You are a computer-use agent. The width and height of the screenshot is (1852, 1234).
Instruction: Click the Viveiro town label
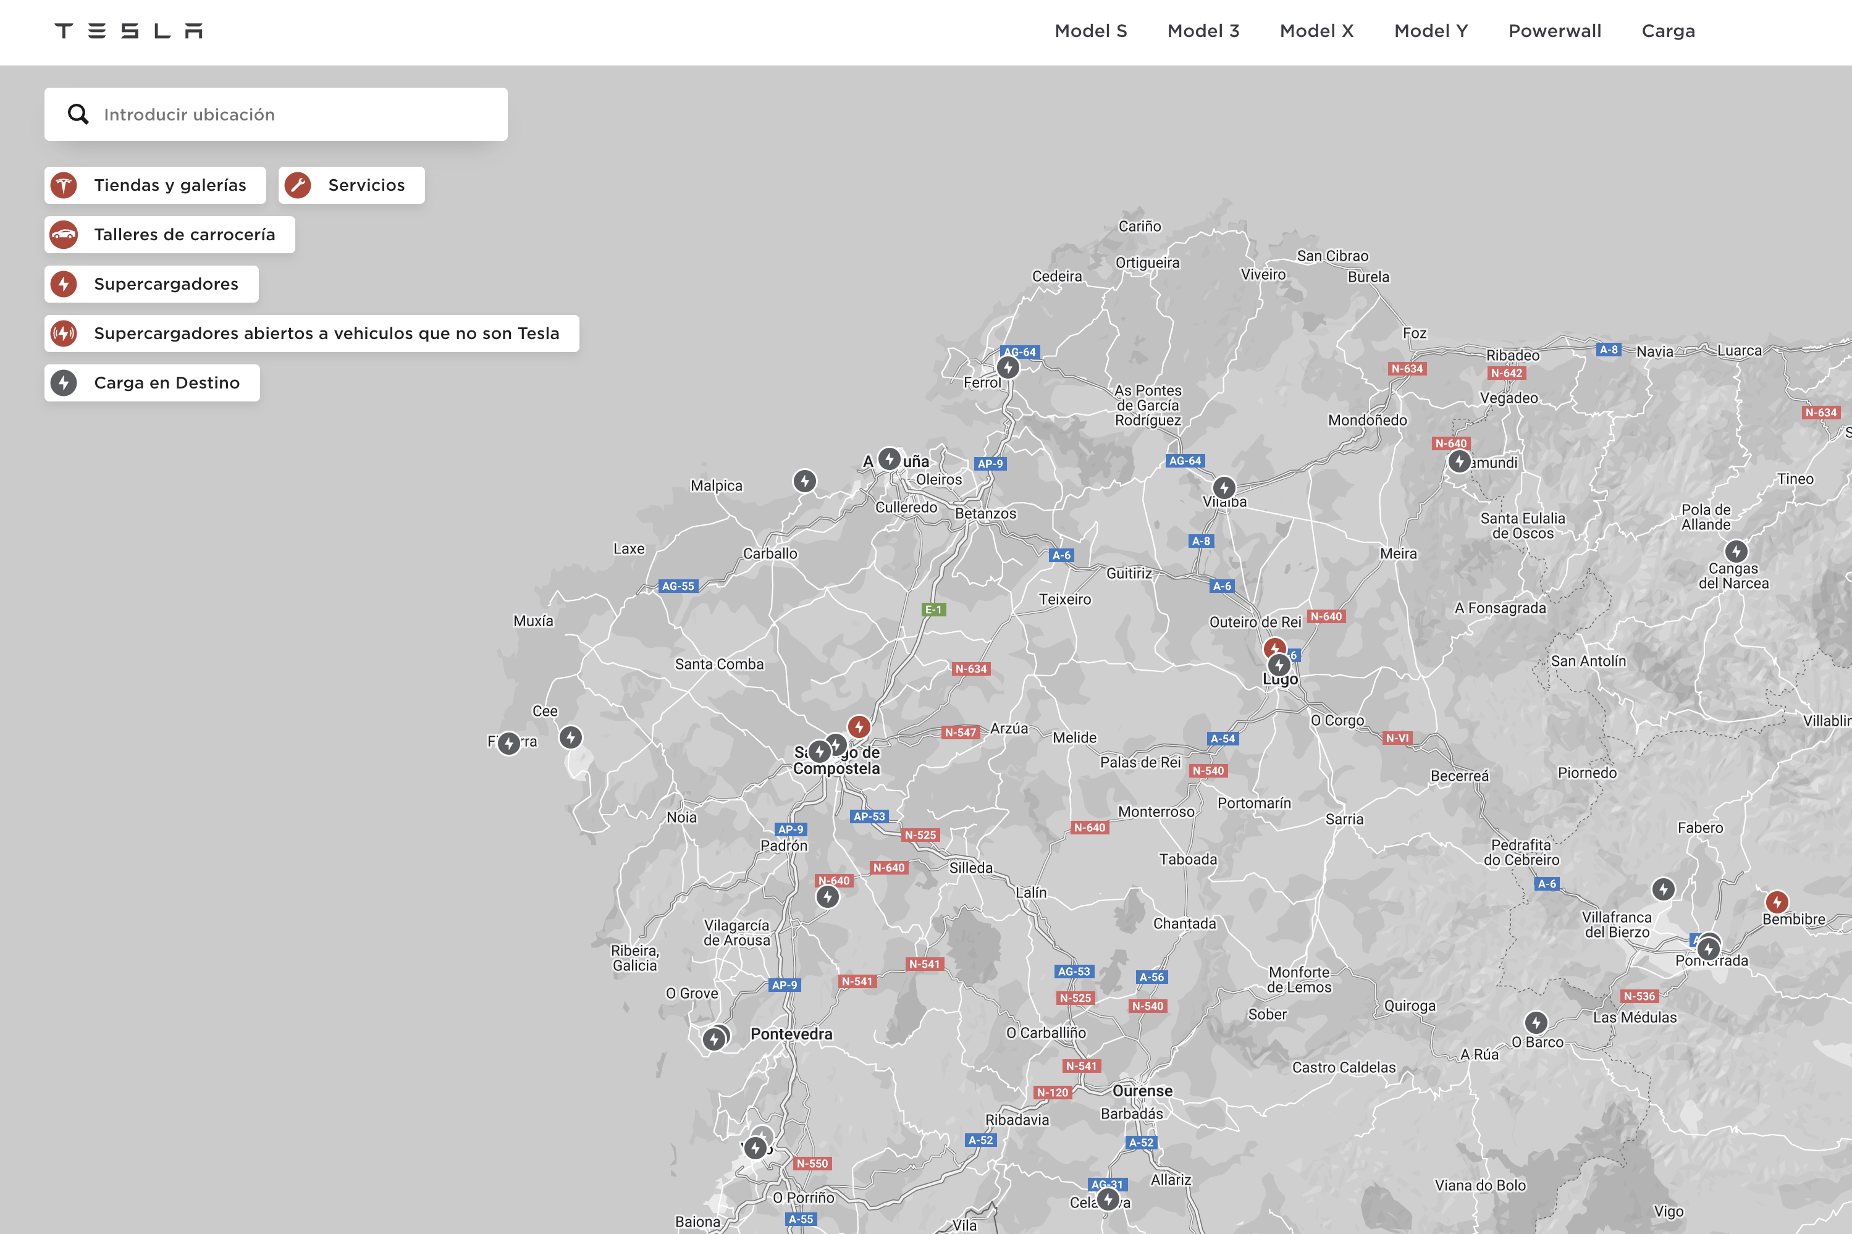click(x=1263, y=275)
